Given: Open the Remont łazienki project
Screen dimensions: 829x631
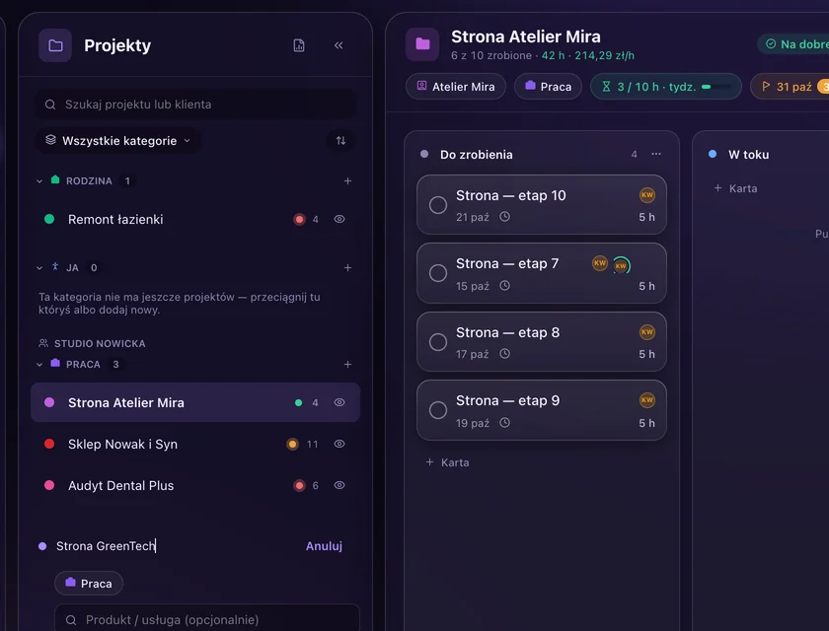Looking at the screenshot, I should (x=195, y=219).
